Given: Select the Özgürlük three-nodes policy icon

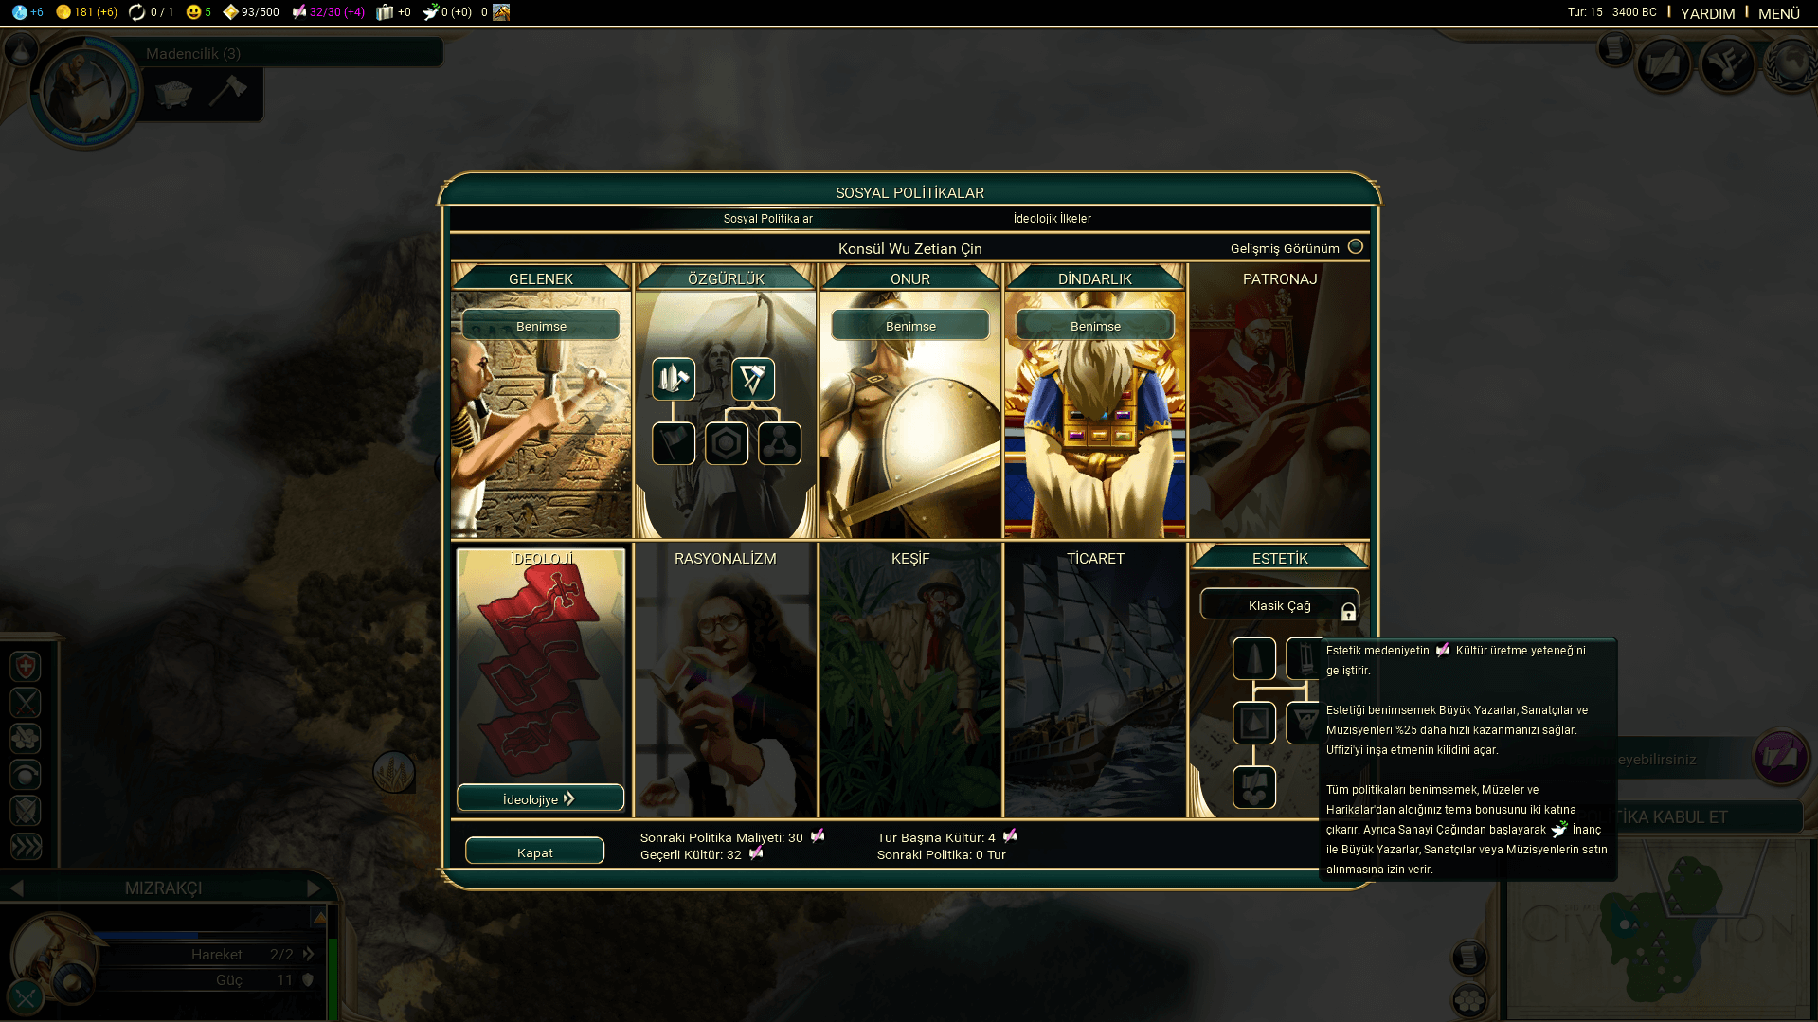Looking at the screenshot, I should tap(780, 443).
